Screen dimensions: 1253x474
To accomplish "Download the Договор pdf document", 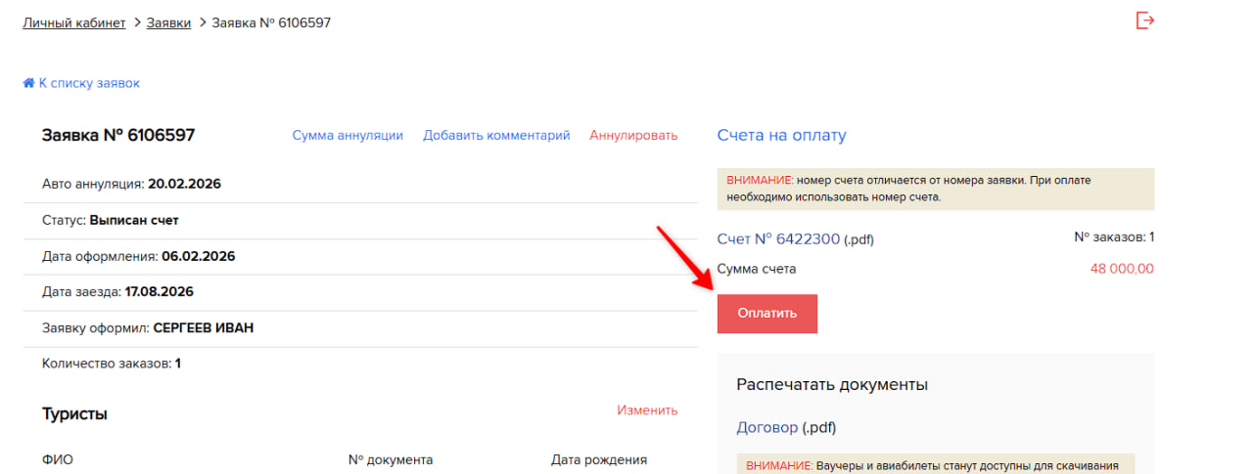I will pyautogui.click(x=766, y=428).
